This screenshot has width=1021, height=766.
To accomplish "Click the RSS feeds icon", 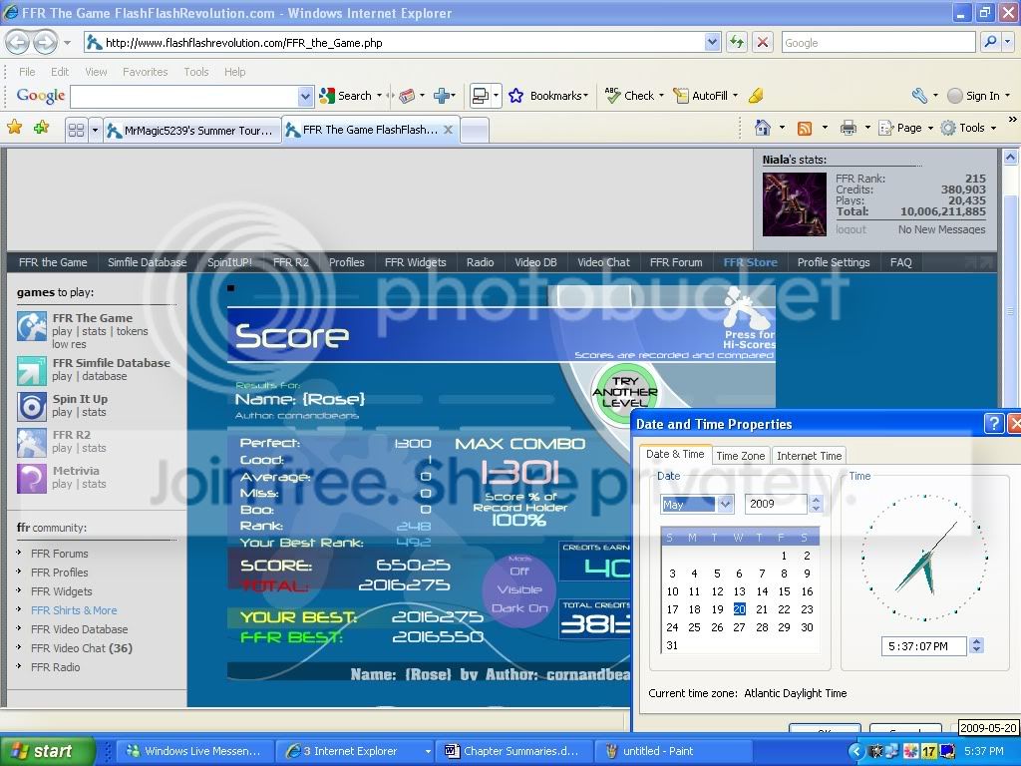I will 804,128.
